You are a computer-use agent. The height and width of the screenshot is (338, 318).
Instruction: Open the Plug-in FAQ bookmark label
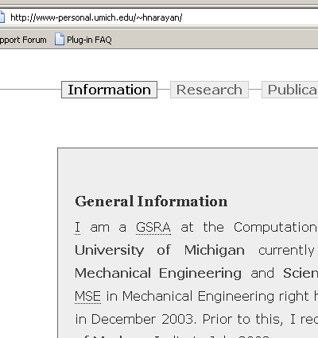point(89,40)
